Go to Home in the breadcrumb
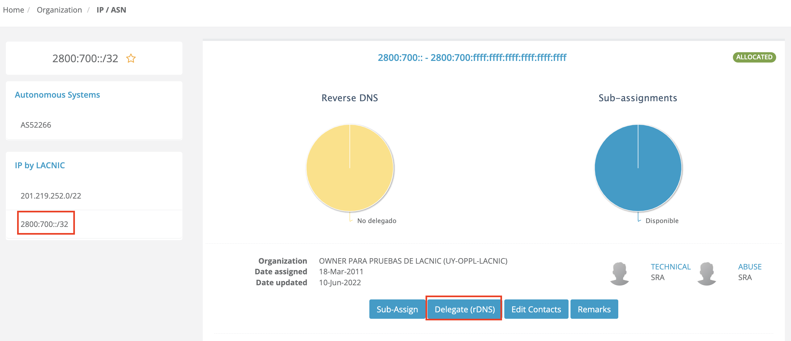The image size is (791, 341). (14, 10)
